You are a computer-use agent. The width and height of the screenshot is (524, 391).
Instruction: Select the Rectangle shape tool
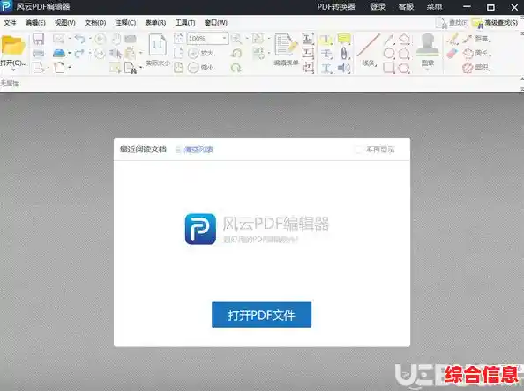[x=389, y=68]
